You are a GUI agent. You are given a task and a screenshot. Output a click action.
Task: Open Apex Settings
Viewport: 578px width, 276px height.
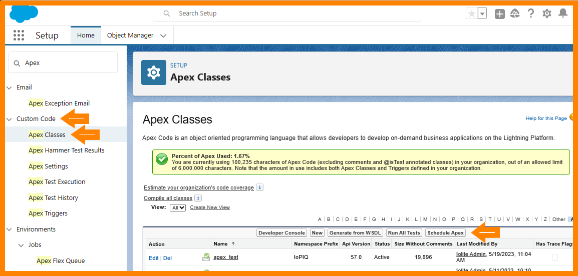(48, 166)
